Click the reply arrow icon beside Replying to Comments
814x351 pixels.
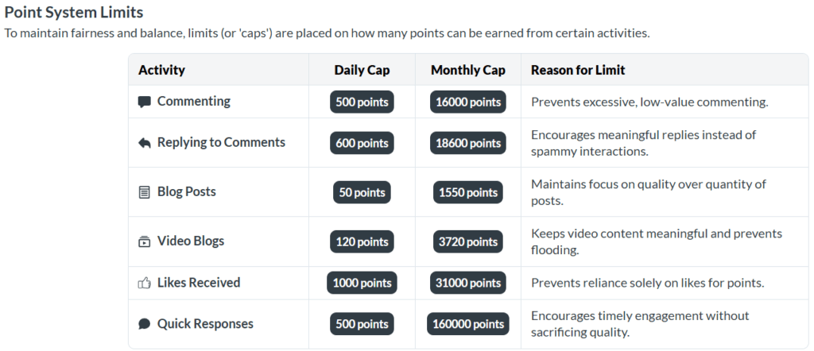tap(144, 143)
